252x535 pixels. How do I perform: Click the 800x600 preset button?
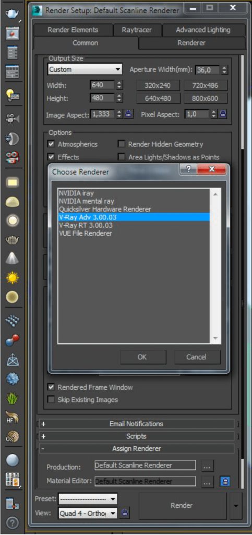(x=206, y=99)
